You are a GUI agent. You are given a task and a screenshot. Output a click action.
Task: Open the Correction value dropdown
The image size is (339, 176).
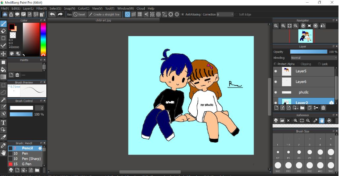point(225,15)
